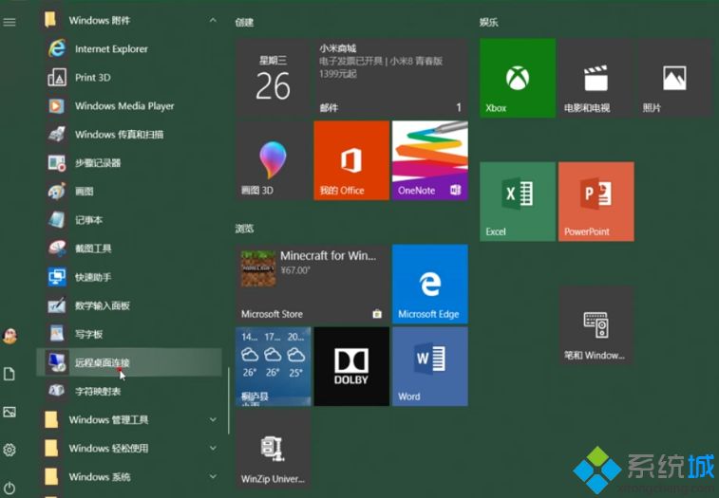
Task: Open the 笔和 Windows tile
Action: coord(596,325)
